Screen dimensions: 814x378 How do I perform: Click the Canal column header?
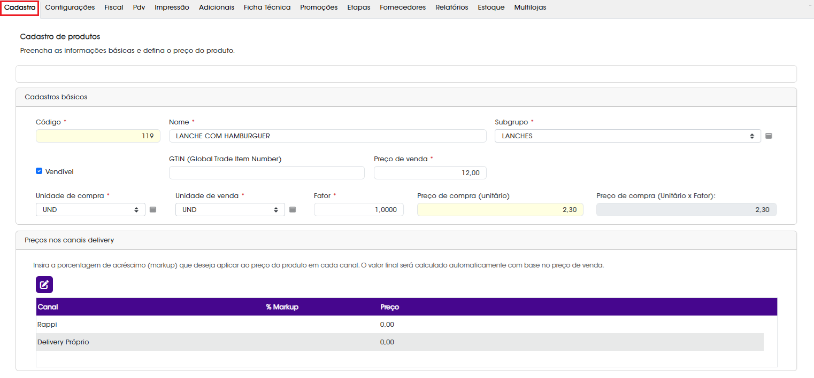coord(48,307)
